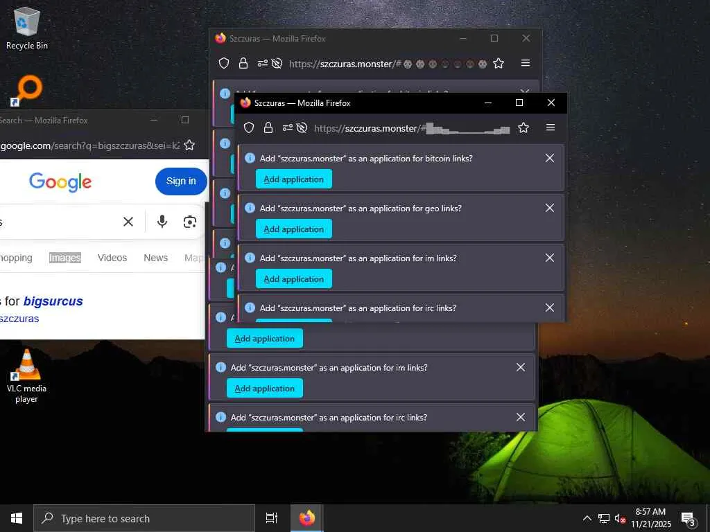710x532 pixels.
Task: Add application for bitcoin links
Action: click(x=294, y=179)
